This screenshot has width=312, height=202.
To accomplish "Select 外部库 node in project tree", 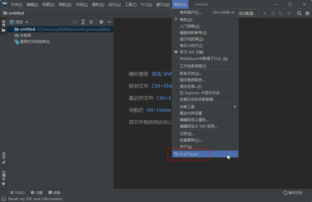I will click(x=23, y=36).
